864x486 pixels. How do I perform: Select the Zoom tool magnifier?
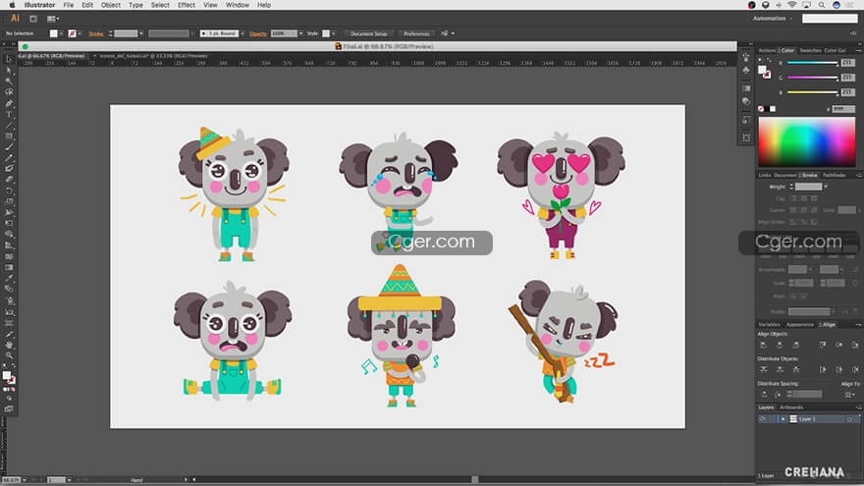pos(9,355)
